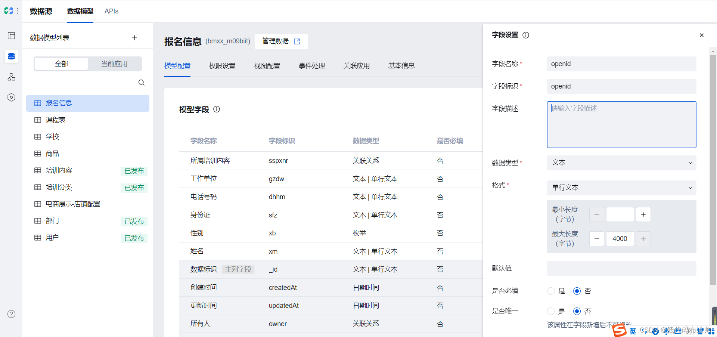Open the 数据类型 dropdown showing 文本

tap(621, 163)
